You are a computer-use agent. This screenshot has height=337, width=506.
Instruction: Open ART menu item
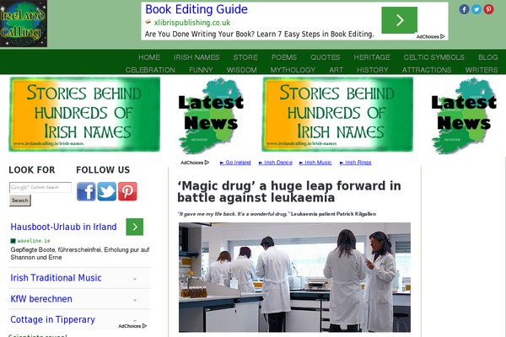(x=336, y=70)
